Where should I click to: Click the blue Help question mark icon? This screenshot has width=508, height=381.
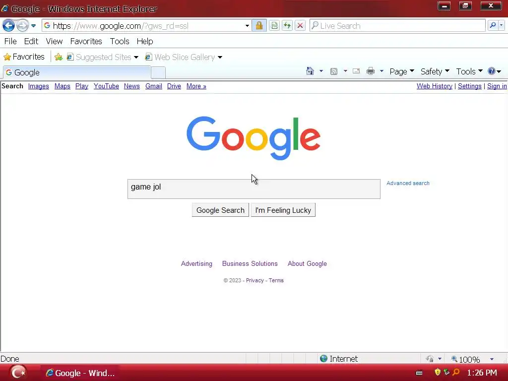pos(492,71)
